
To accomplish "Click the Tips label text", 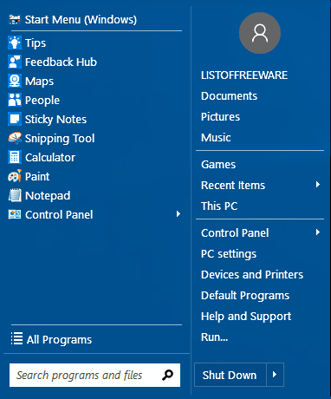I will 36,43.
